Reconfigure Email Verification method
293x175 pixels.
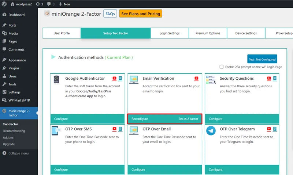tap(140, 119)
